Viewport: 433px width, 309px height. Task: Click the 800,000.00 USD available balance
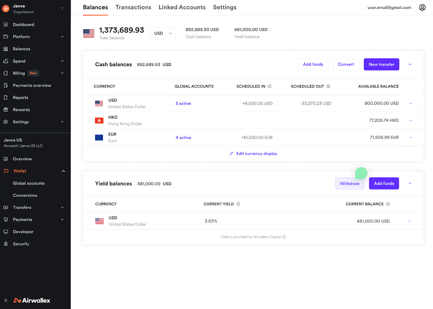click(382, 103)
